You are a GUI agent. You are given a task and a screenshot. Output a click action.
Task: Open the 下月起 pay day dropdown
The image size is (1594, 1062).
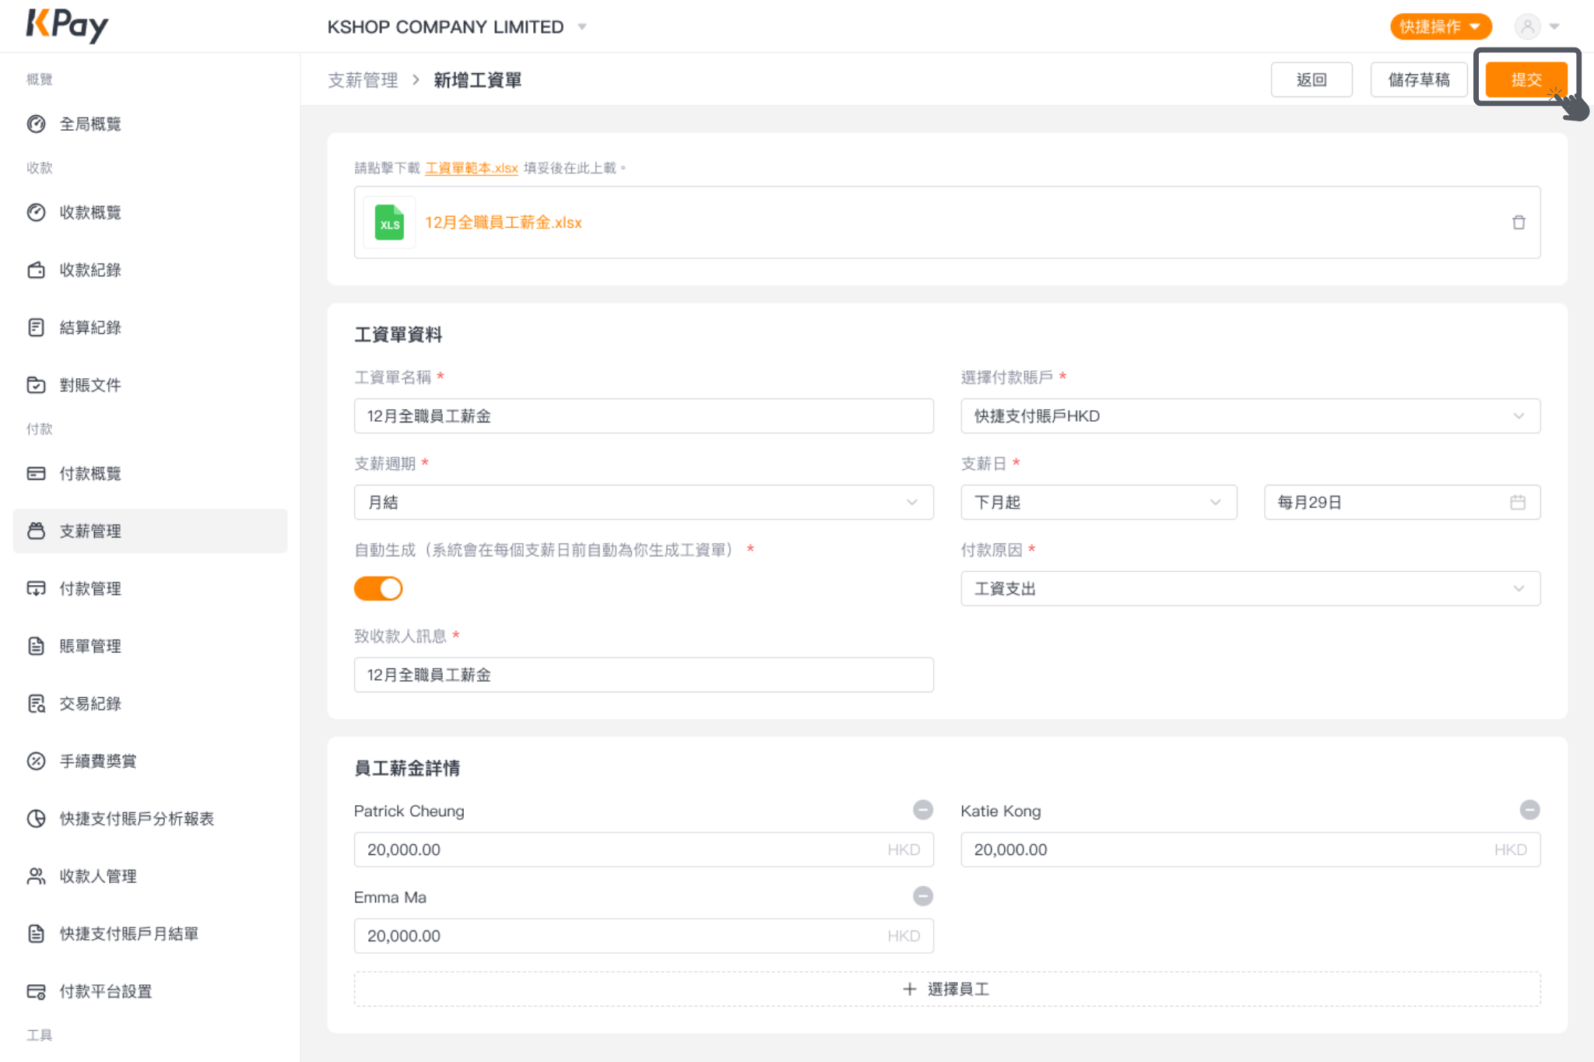(1098, 503)
